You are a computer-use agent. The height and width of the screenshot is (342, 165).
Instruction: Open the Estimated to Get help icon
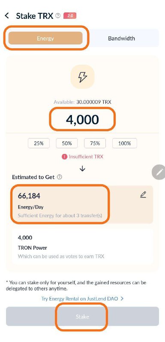[x=59, y=177]
